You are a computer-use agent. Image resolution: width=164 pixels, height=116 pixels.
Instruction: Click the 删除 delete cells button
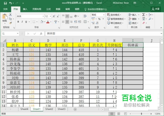click(x=133, y=19)
